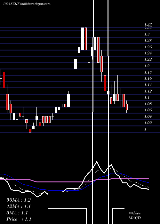The height and width of the screenshot is (224, 160).
Task: Click the 1.24 price axis label
Action: [148, 53]
